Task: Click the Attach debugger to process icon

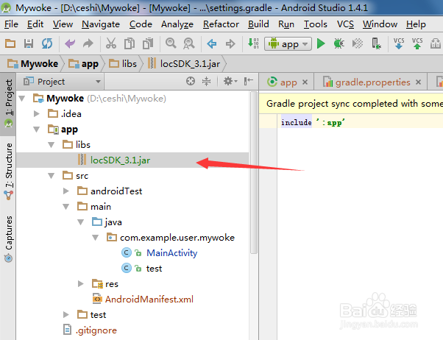Action: (x=376, y=44)
